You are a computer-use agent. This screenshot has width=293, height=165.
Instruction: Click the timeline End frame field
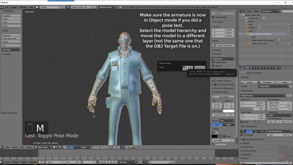click(x=72, y=162)
